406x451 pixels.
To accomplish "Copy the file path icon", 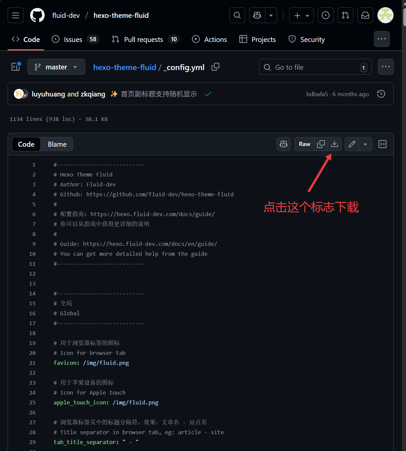I will [x=215, y=67].
